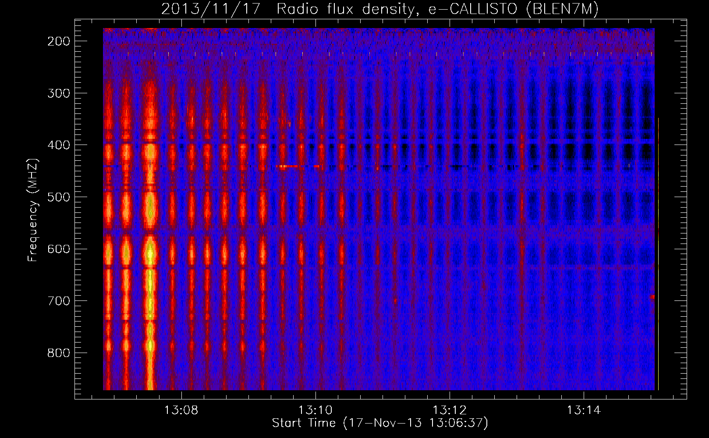Click the 13:12 time tick label
This screenshot has width=709, height=438.
[450, 410]
